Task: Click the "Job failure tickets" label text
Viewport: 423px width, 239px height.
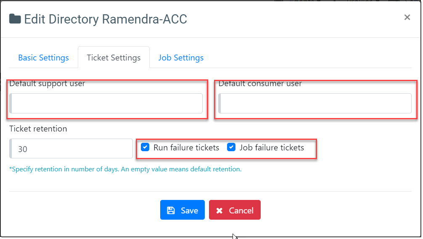Action: (272, 147)
